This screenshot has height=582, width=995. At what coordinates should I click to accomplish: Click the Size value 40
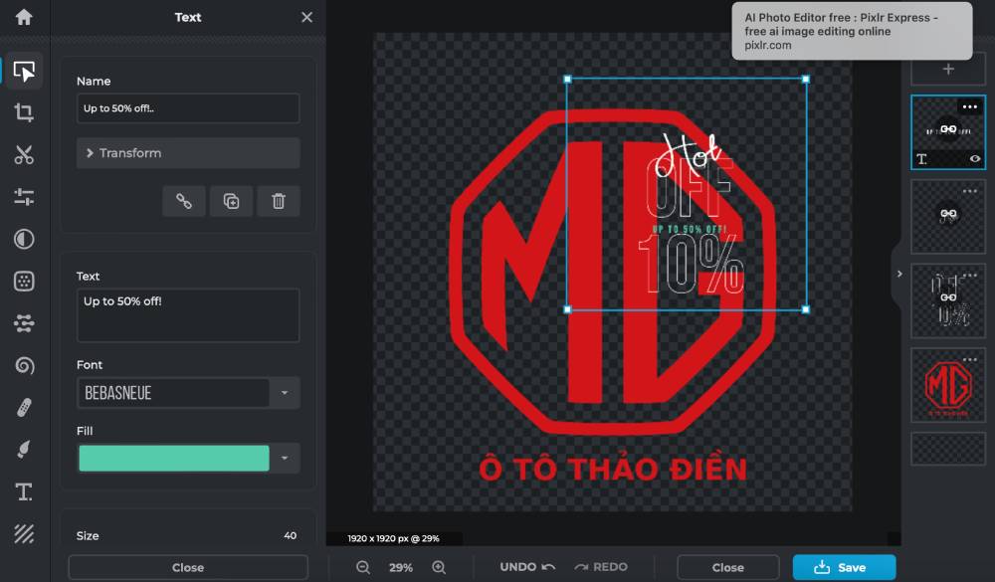point(290,535)
